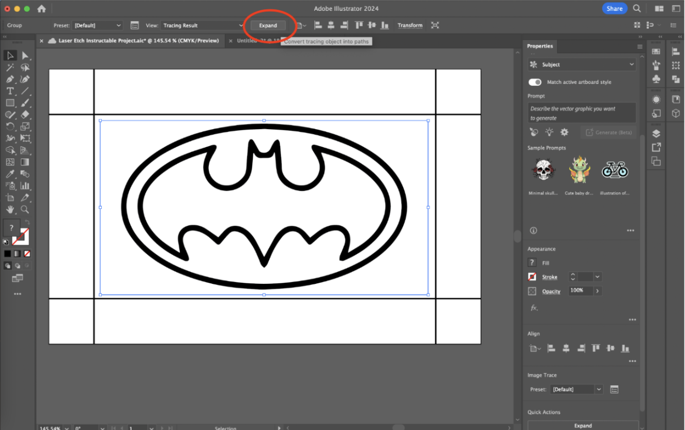
Task: Show more Align options
Action: click(x=633, y=361)
